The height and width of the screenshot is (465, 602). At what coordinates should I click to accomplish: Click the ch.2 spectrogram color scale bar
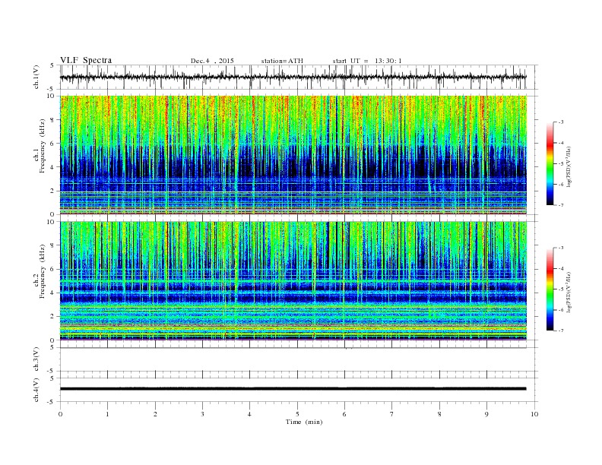click(x=550, y=289)
